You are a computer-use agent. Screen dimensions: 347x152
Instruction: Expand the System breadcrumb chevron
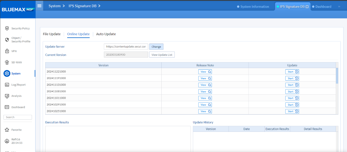click(x=64, y=6)
